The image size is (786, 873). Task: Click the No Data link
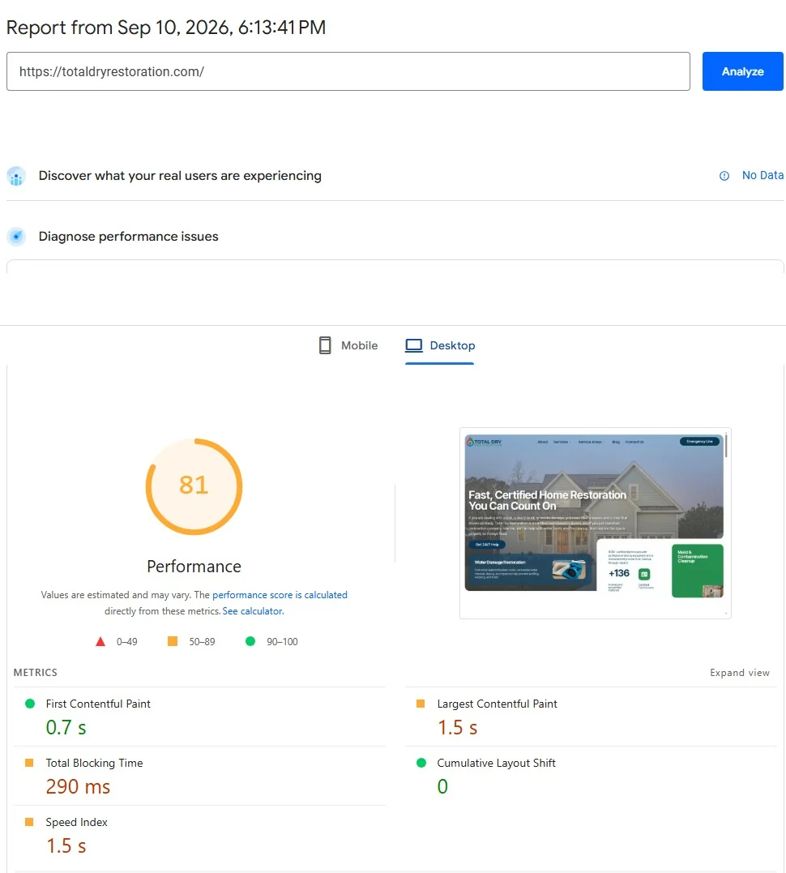point(763,175)
